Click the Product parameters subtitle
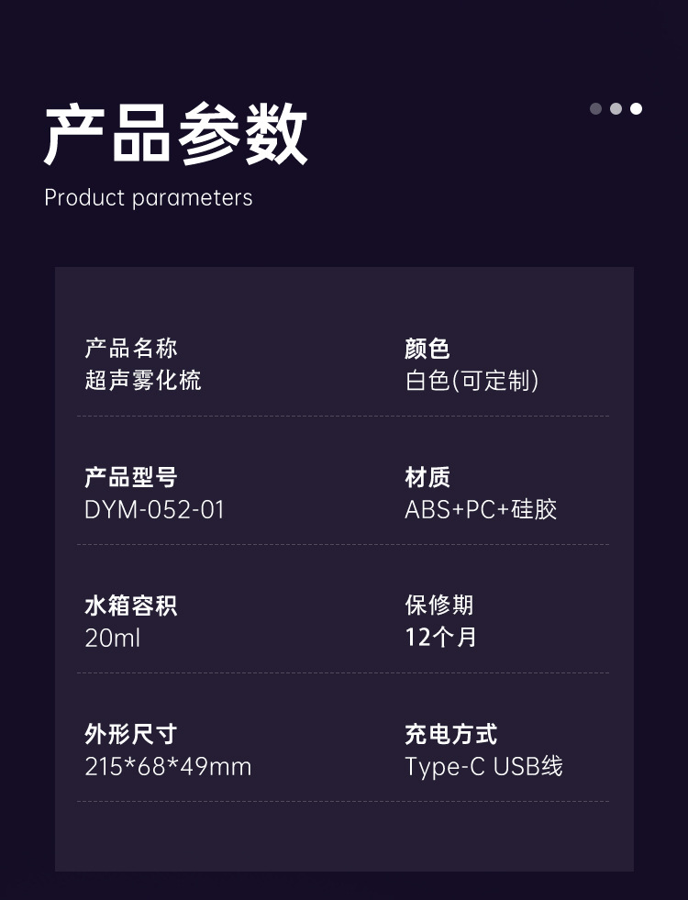Screen dimensions: 688x900 pyautogui.click(x=149, y=197)
